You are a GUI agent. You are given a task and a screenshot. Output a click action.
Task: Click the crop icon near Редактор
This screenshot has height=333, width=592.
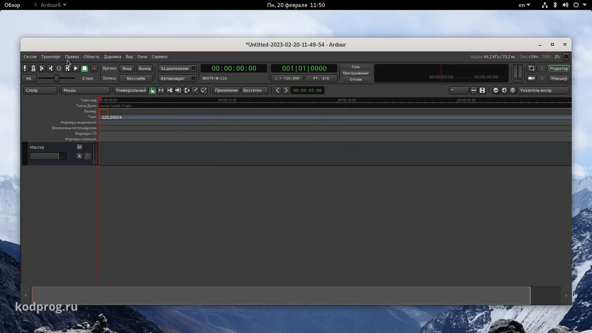tap(532, 68)
